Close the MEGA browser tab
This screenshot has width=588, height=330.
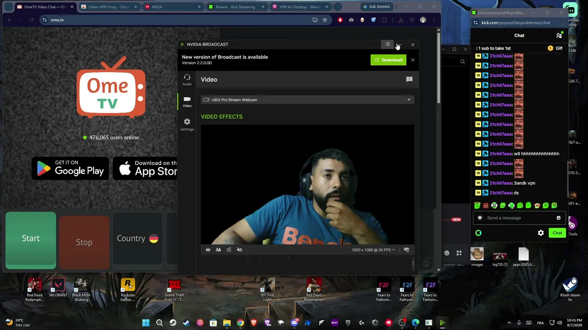(199, 7)
